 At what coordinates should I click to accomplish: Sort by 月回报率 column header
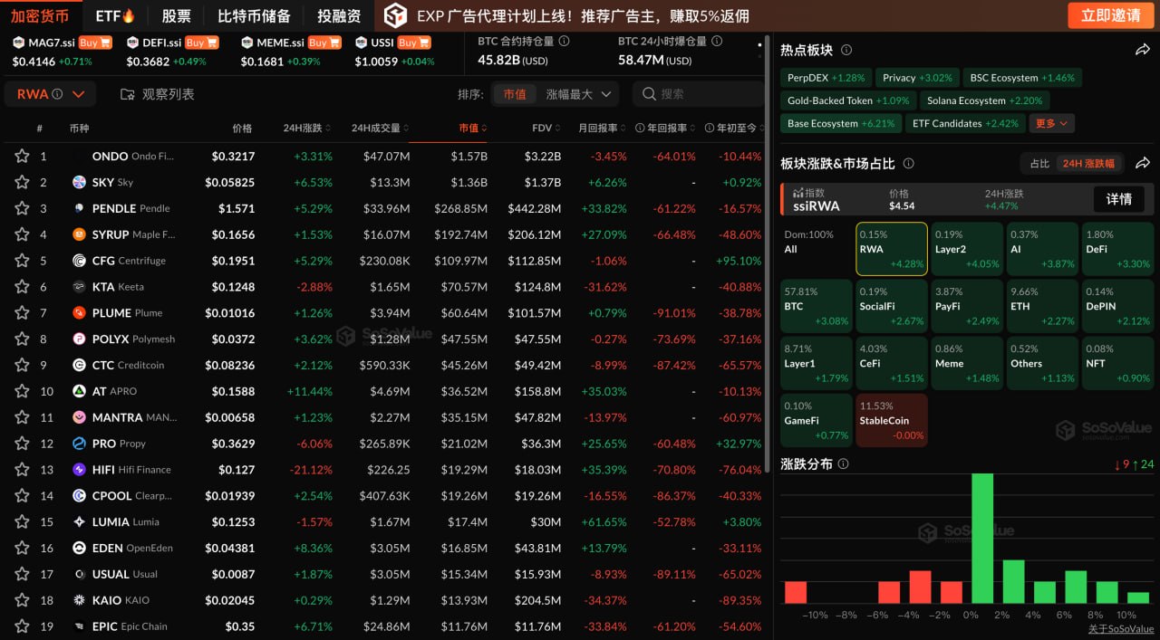pyautogui.click(x=603, y=129)
